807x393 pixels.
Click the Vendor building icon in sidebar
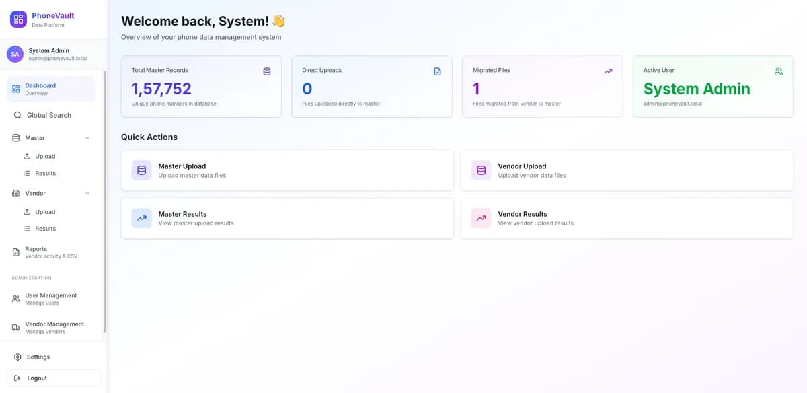click(16, 193)
